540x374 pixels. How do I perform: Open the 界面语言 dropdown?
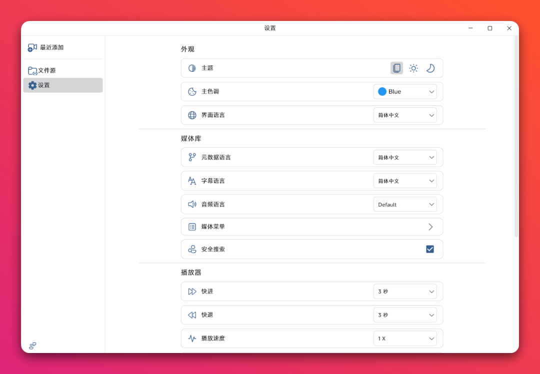(x=405, y=115)
